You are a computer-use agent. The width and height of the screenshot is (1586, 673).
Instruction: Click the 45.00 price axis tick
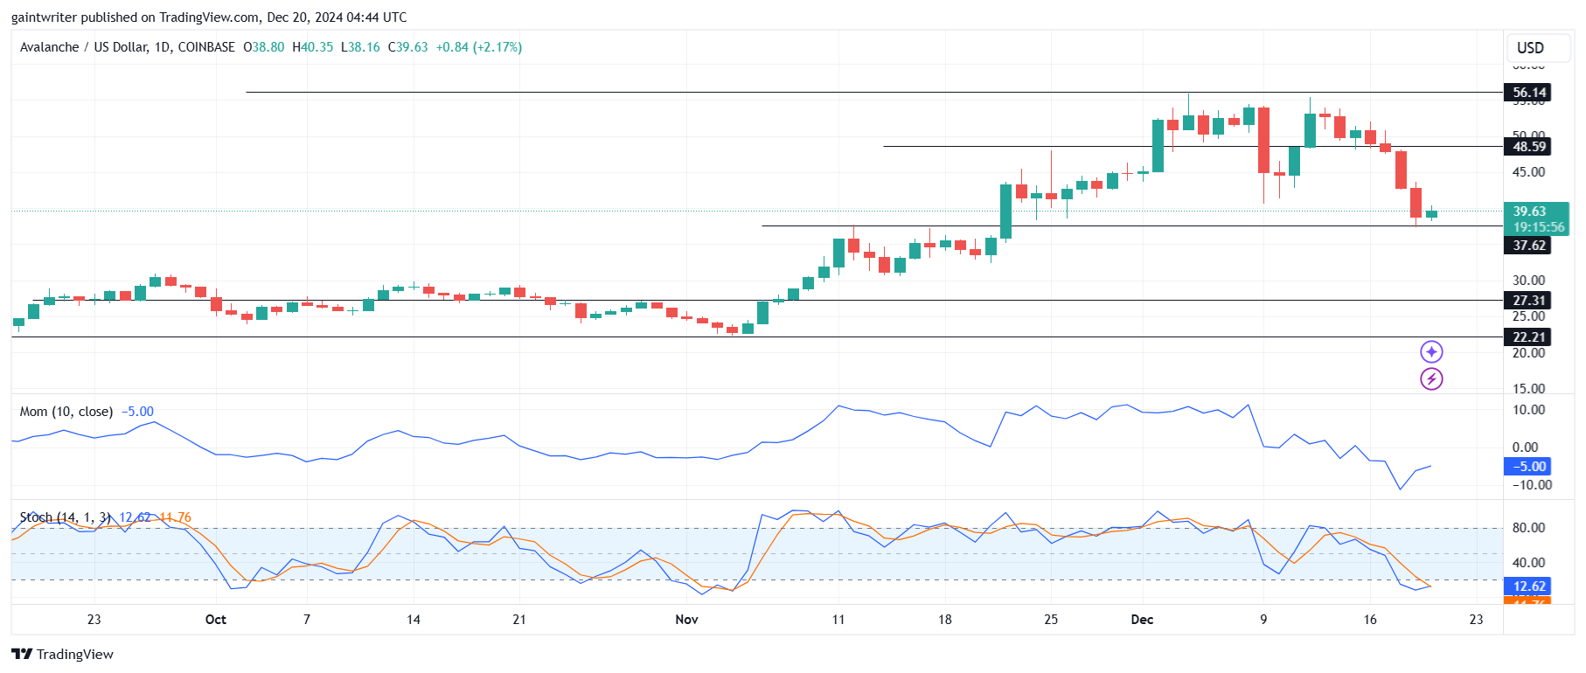coord(1528,172)
